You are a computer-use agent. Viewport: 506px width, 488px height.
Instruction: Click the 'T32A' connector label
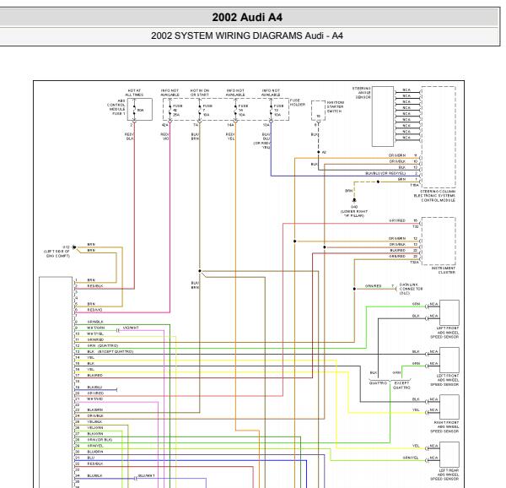[414, 263]
